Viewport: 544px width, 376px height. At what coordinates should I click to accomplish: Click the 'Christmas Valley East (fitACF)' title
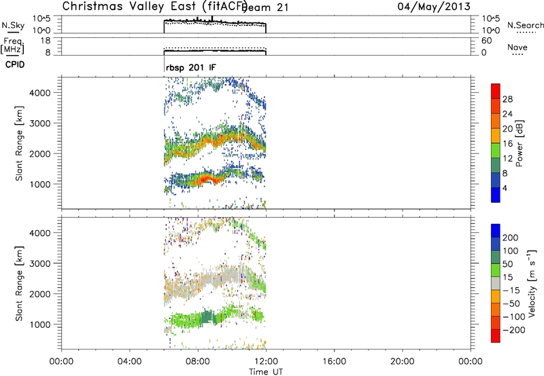tap(154, 6)
